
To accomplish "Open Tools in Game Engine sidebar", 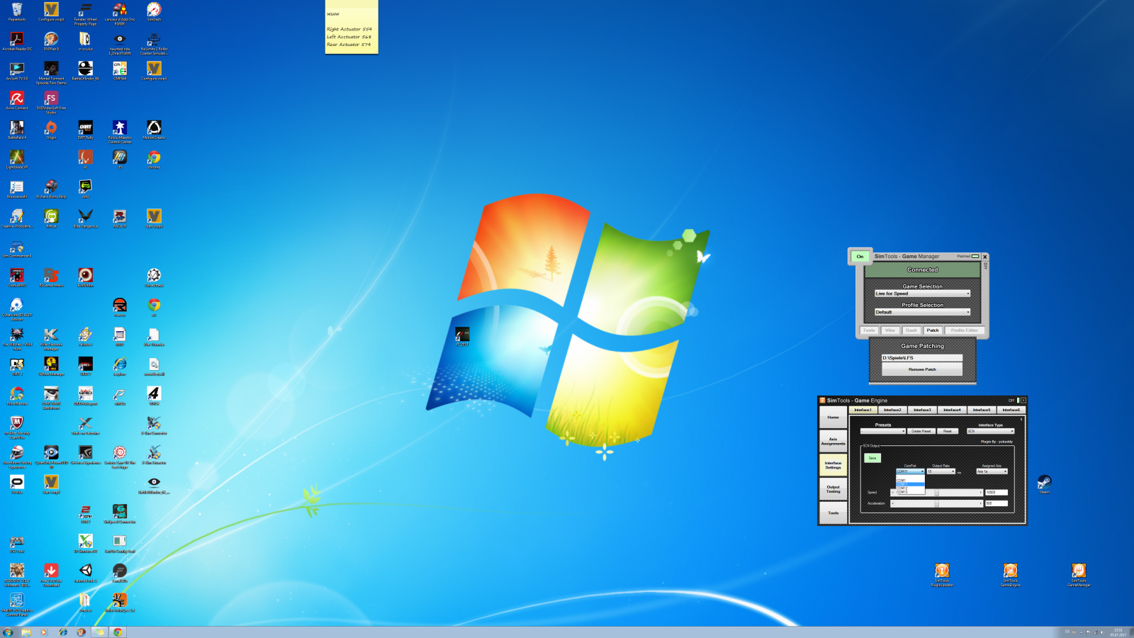I will [833, 513].
